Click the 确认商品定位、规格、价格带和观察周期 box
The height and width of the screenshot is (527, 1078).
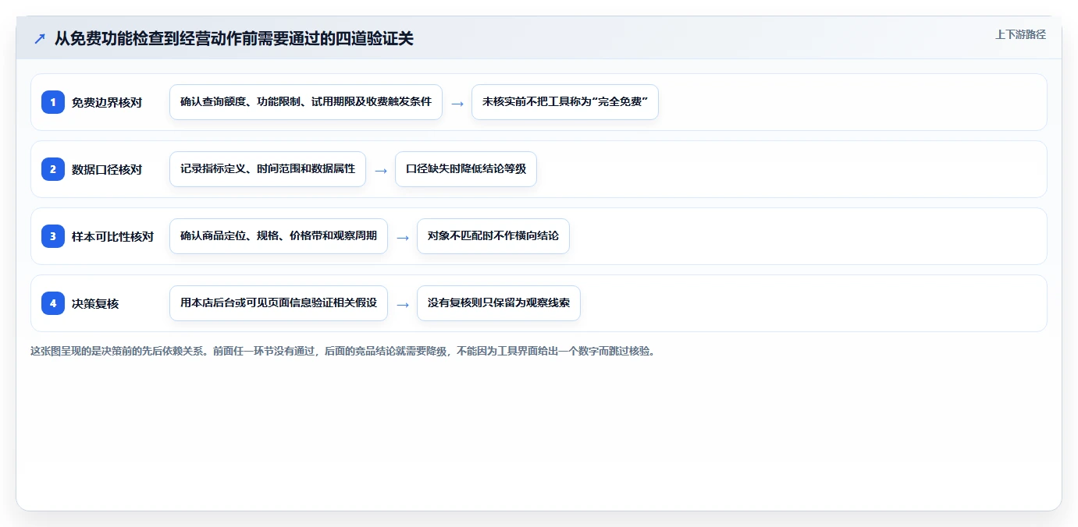point(279,236)
